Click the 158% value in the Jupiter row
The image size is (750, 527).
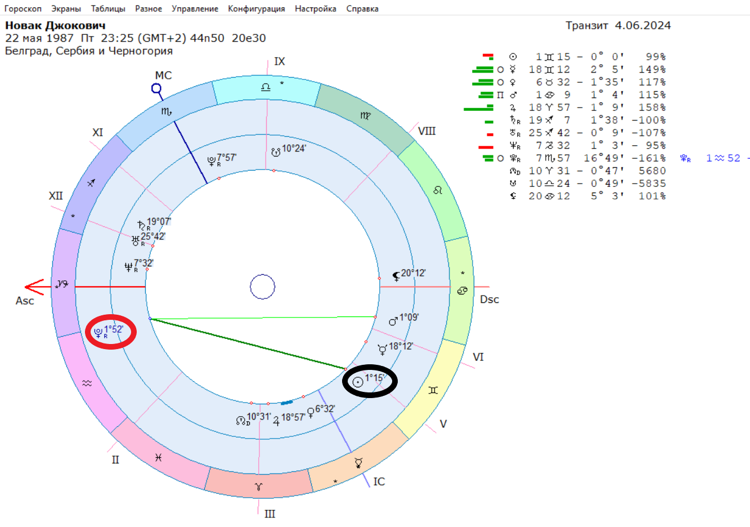(x=652, y=108)
